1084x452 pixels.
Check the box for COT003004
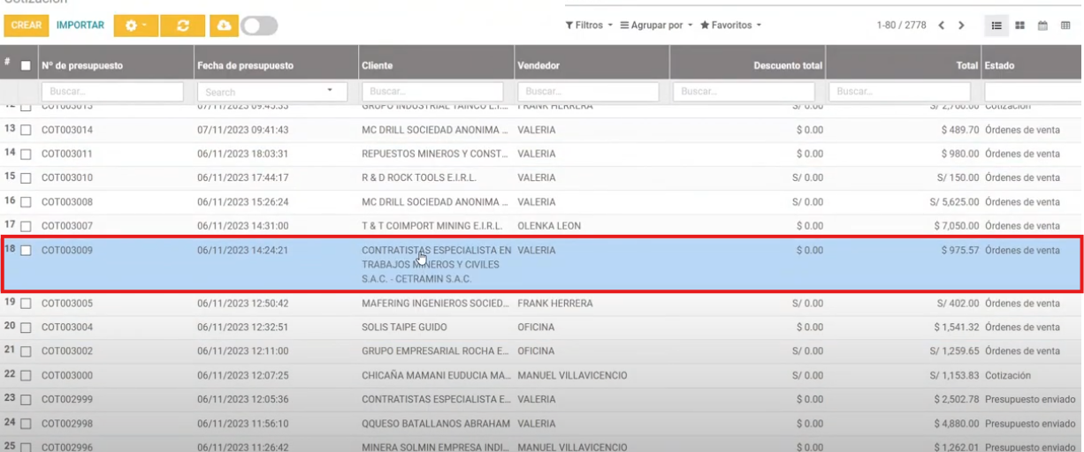[x=26, y=328]
